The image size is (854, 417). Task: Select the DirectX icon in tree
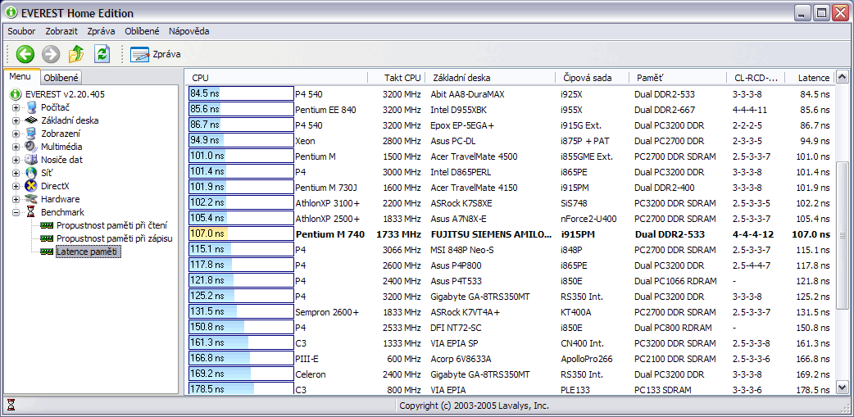click(31, 186)
